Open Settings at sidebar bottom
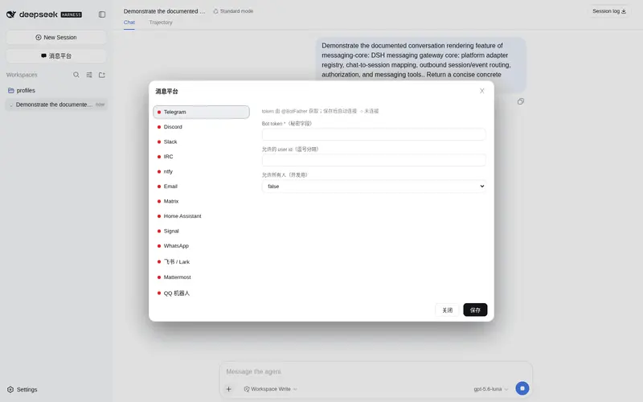Viewport: 643px width, 402px height. (x=23, y=389)
